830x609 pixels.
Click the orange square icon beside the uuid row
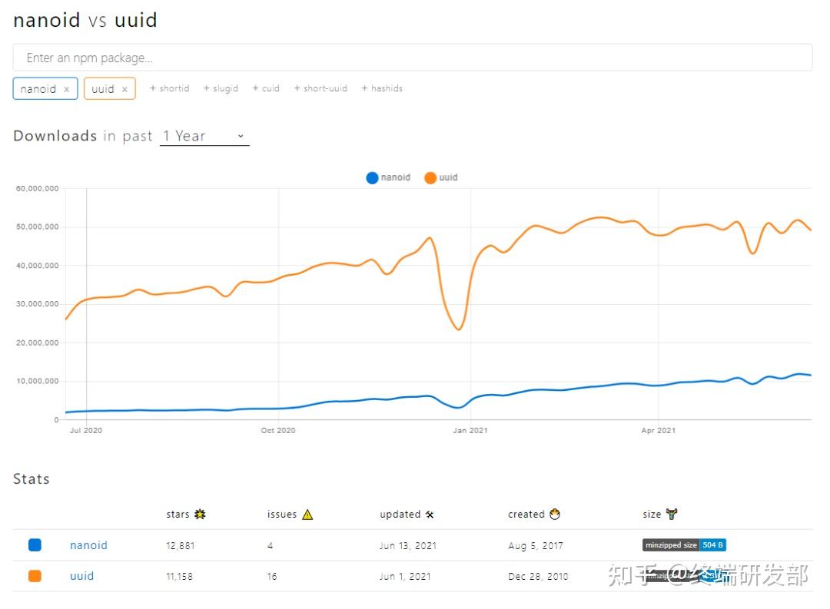tap(34, 575)
